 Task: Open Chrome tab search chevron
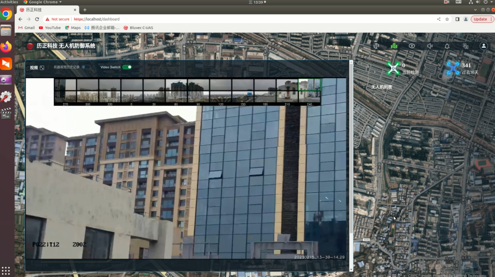[476, 10]
